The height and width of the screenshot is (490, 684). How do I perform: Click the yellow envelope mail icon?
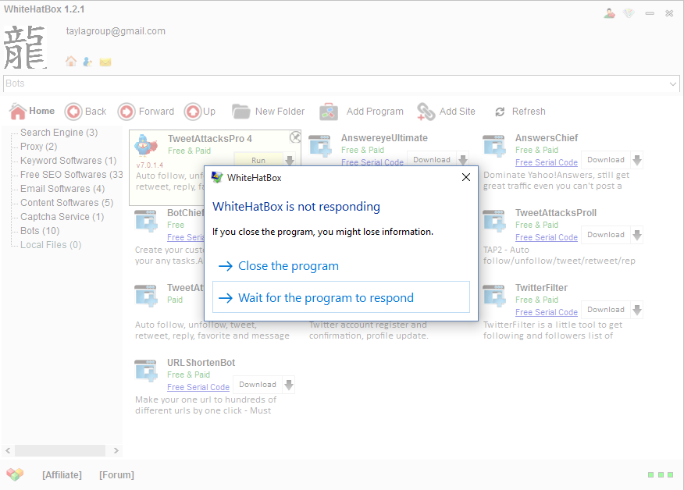[x=105, y=62]
